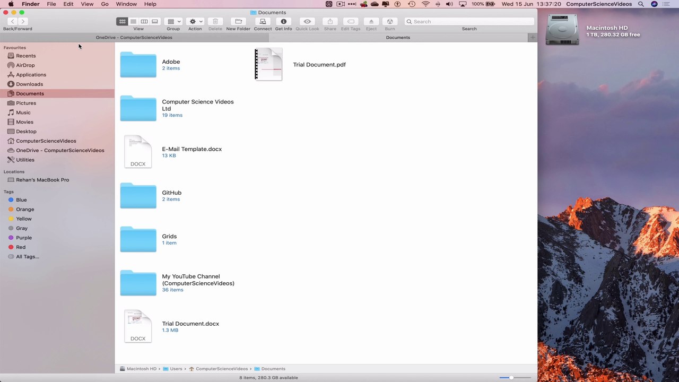This screenshot has width=679, height=382.
Task: Select the GitHub folder icon
Action: [138, 196]
